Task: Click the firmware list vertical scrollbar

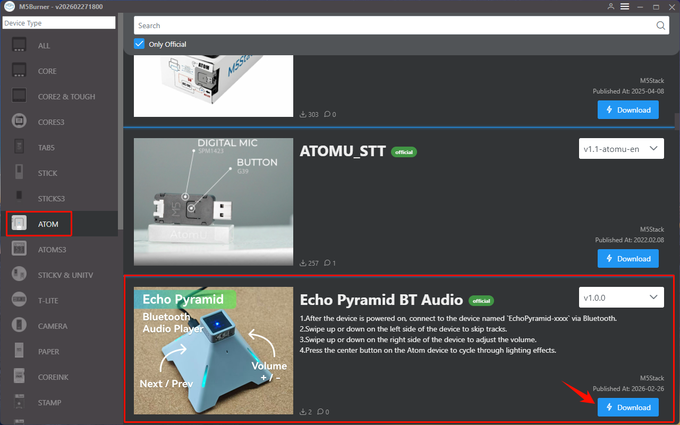Action: tap(677, 121)
